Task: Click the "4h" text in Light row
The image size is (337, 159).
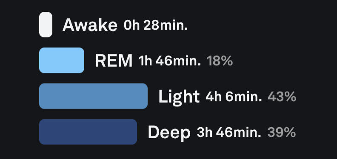Action: tap(214, 97)
